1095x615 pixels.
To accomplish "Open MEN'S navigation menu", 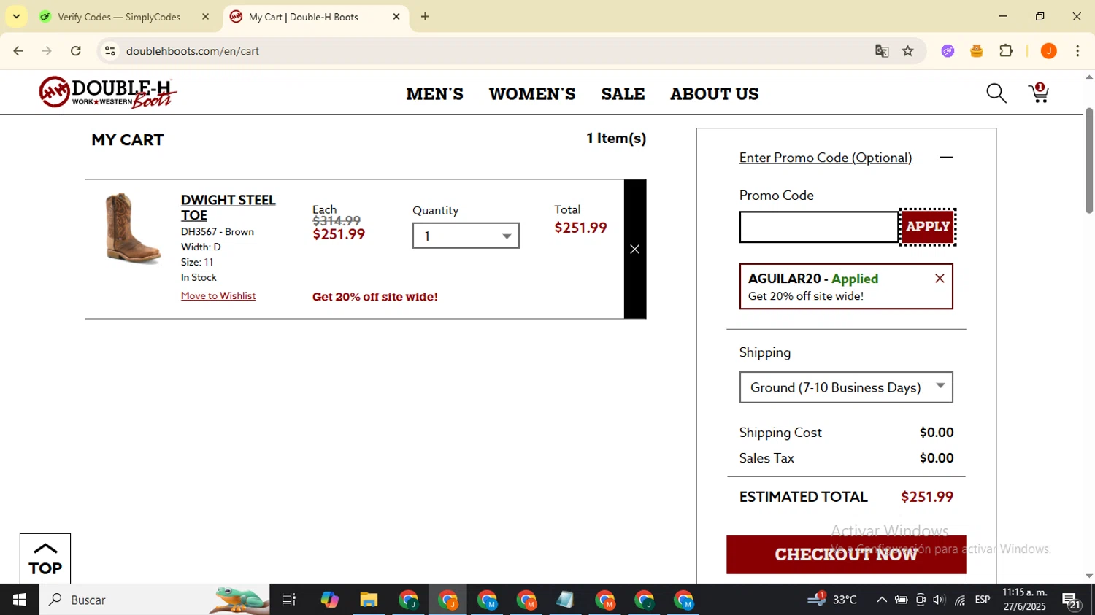I will point(435,94).
